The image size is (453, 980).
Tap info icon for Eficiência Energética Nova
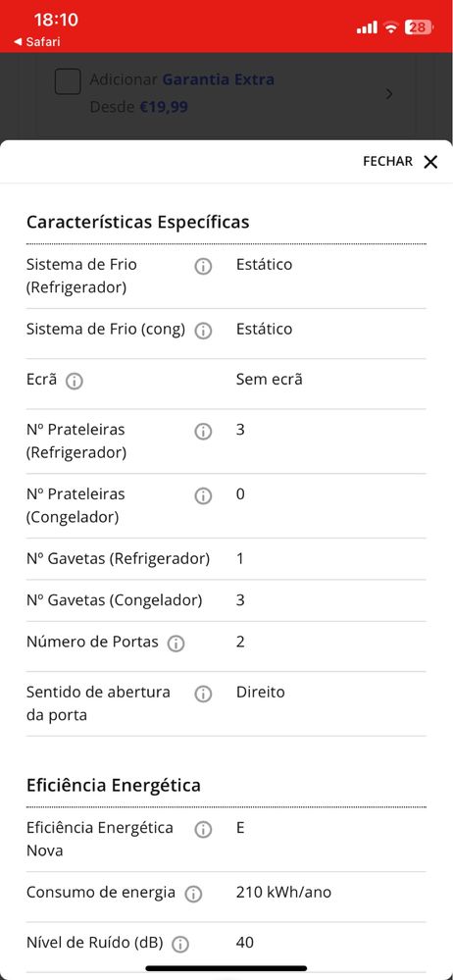tap(202, 830)
